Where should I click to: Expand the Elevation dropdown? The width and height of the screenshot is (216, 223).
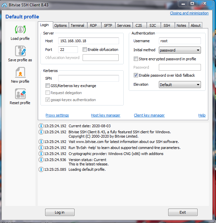[x=180, y=85]
